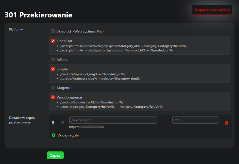Image resolution: width=239 pixels, height=164 pixels.
Task: Click the Dodaj regułę link text
Action: click(68, 135)
